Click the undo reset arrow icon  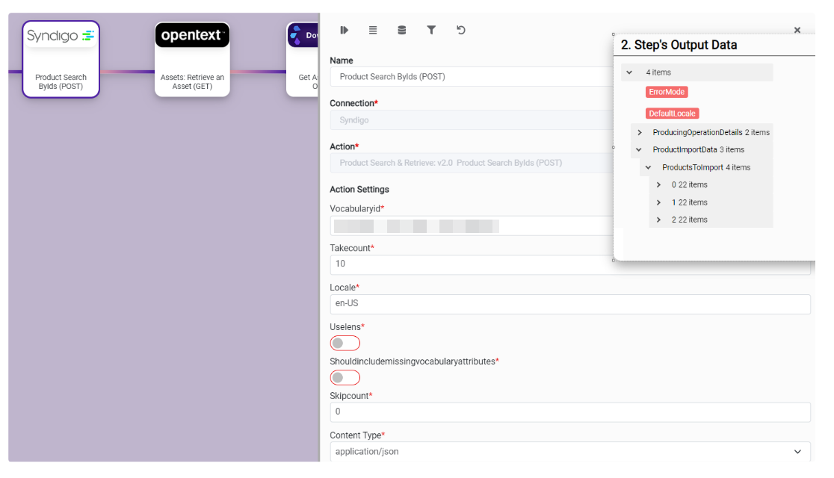pos(461,30)
